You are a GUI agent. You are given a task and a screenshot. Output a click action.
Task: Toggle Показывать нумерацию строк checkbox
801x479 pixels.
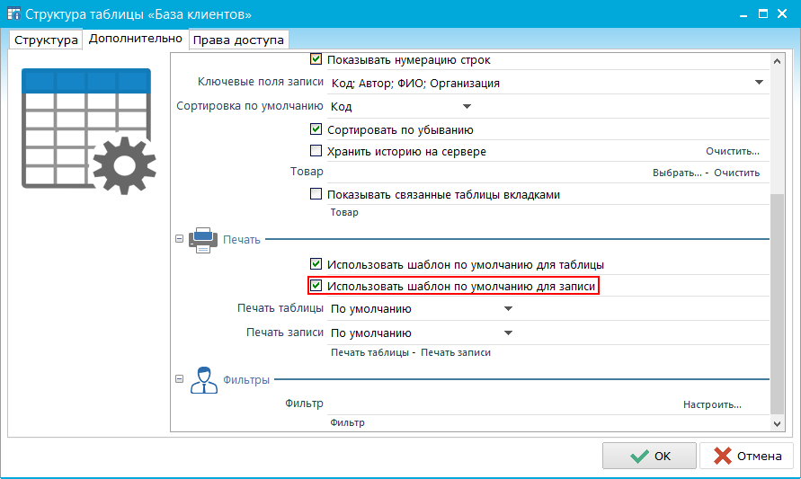[x=316, y=59]
